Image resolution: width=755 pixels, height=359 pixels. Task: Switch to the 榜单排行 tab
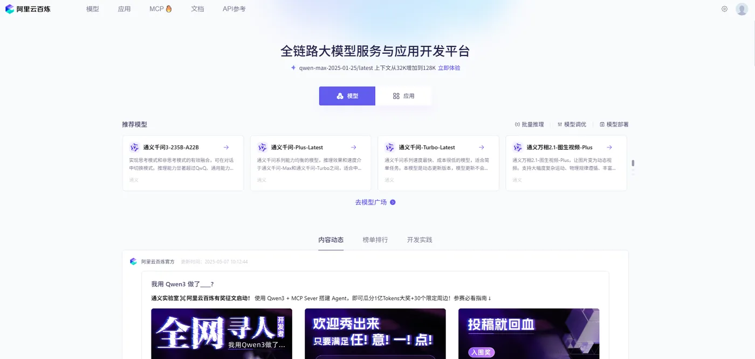click(x=375, y=240)
